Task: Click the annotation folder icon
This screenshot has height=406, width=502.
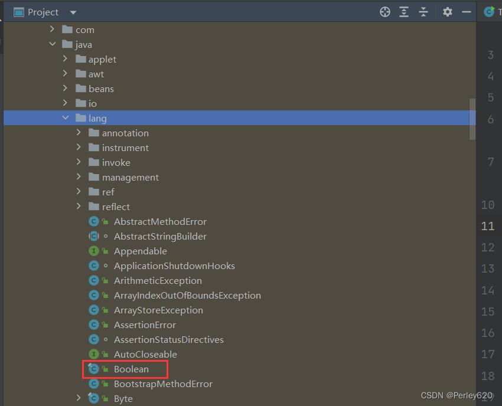Action: tap(94, 133)
